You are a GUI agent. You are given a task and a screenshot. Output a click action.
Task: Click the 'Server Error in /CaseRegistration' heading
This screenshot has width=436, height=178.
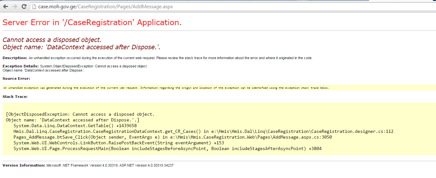pyautogui.click(x=92, y=23)
